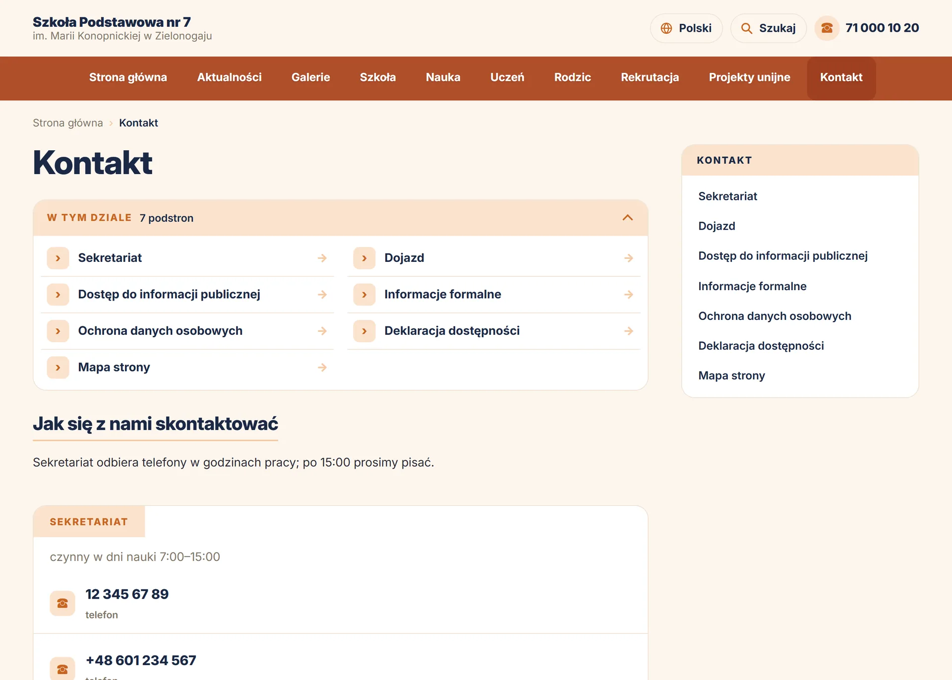Image resolution: width=952 pixels, height=680 pixels.
Task: Open the Szkoła navigation menu
Action: point(378,77)
